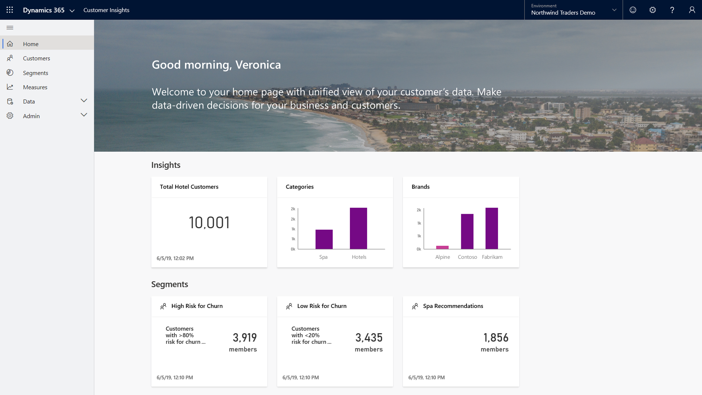Select the Measures icon in the sidebar

tap(10, 87)
